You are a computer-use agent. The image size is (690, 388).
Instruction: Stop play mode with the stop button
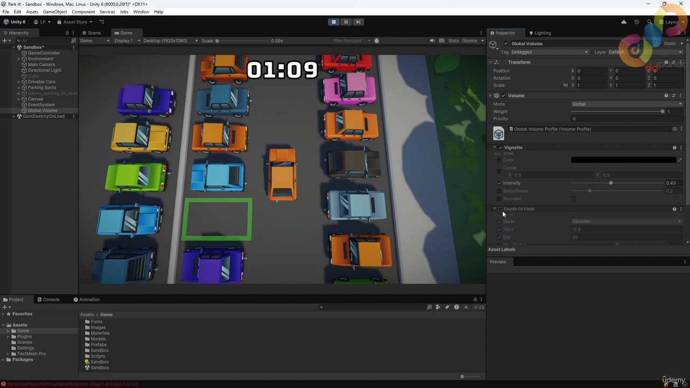pos(334,22)
